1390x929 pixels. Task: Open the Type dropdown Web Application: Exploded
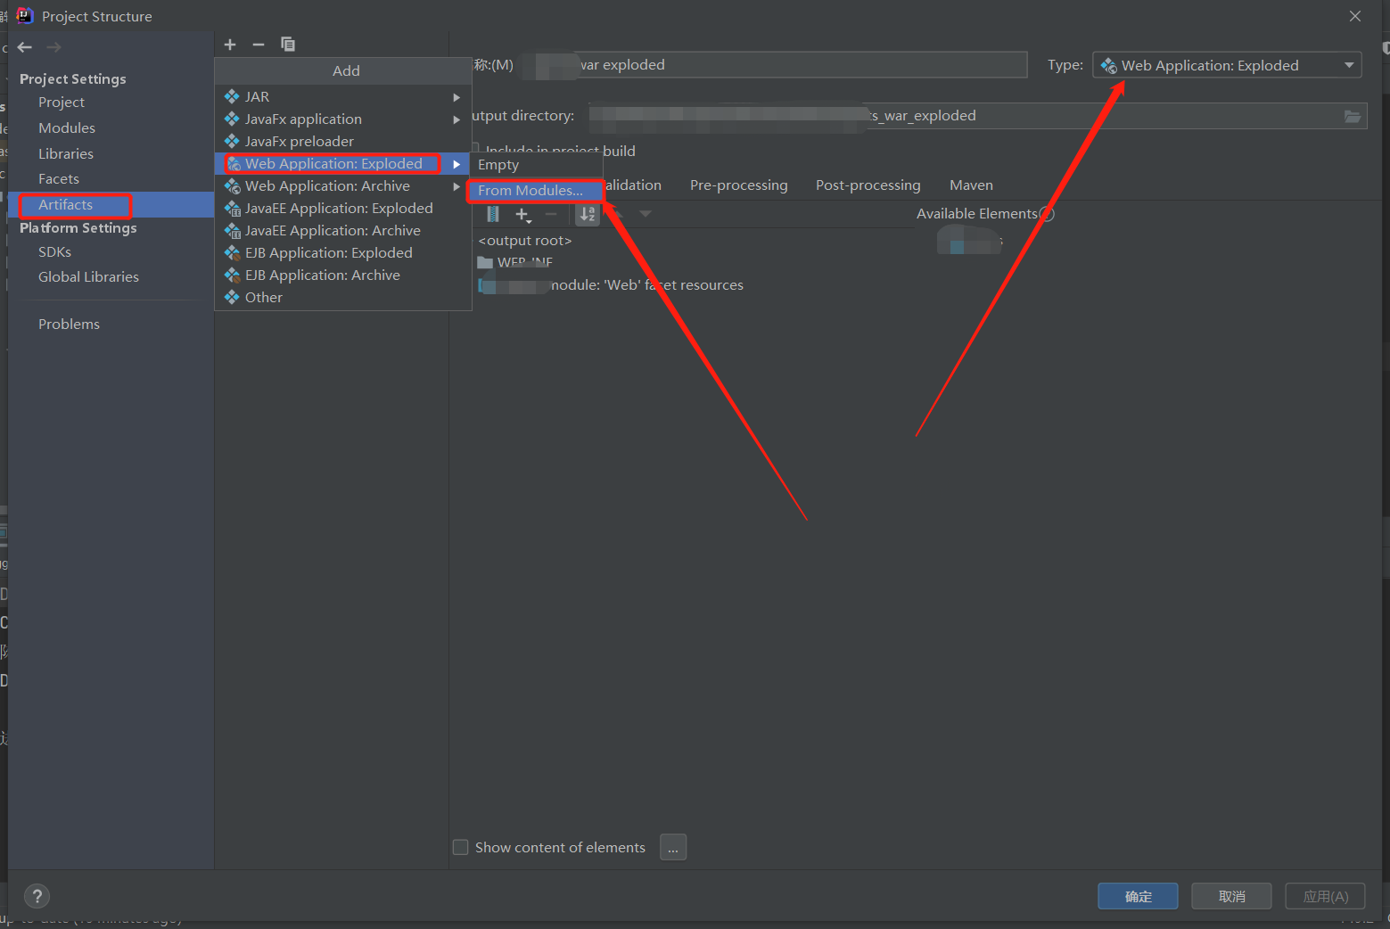click(1227, 65)
